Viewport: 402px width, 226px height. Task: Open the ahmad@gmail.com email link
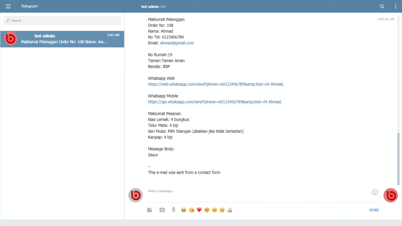[177, 43]
